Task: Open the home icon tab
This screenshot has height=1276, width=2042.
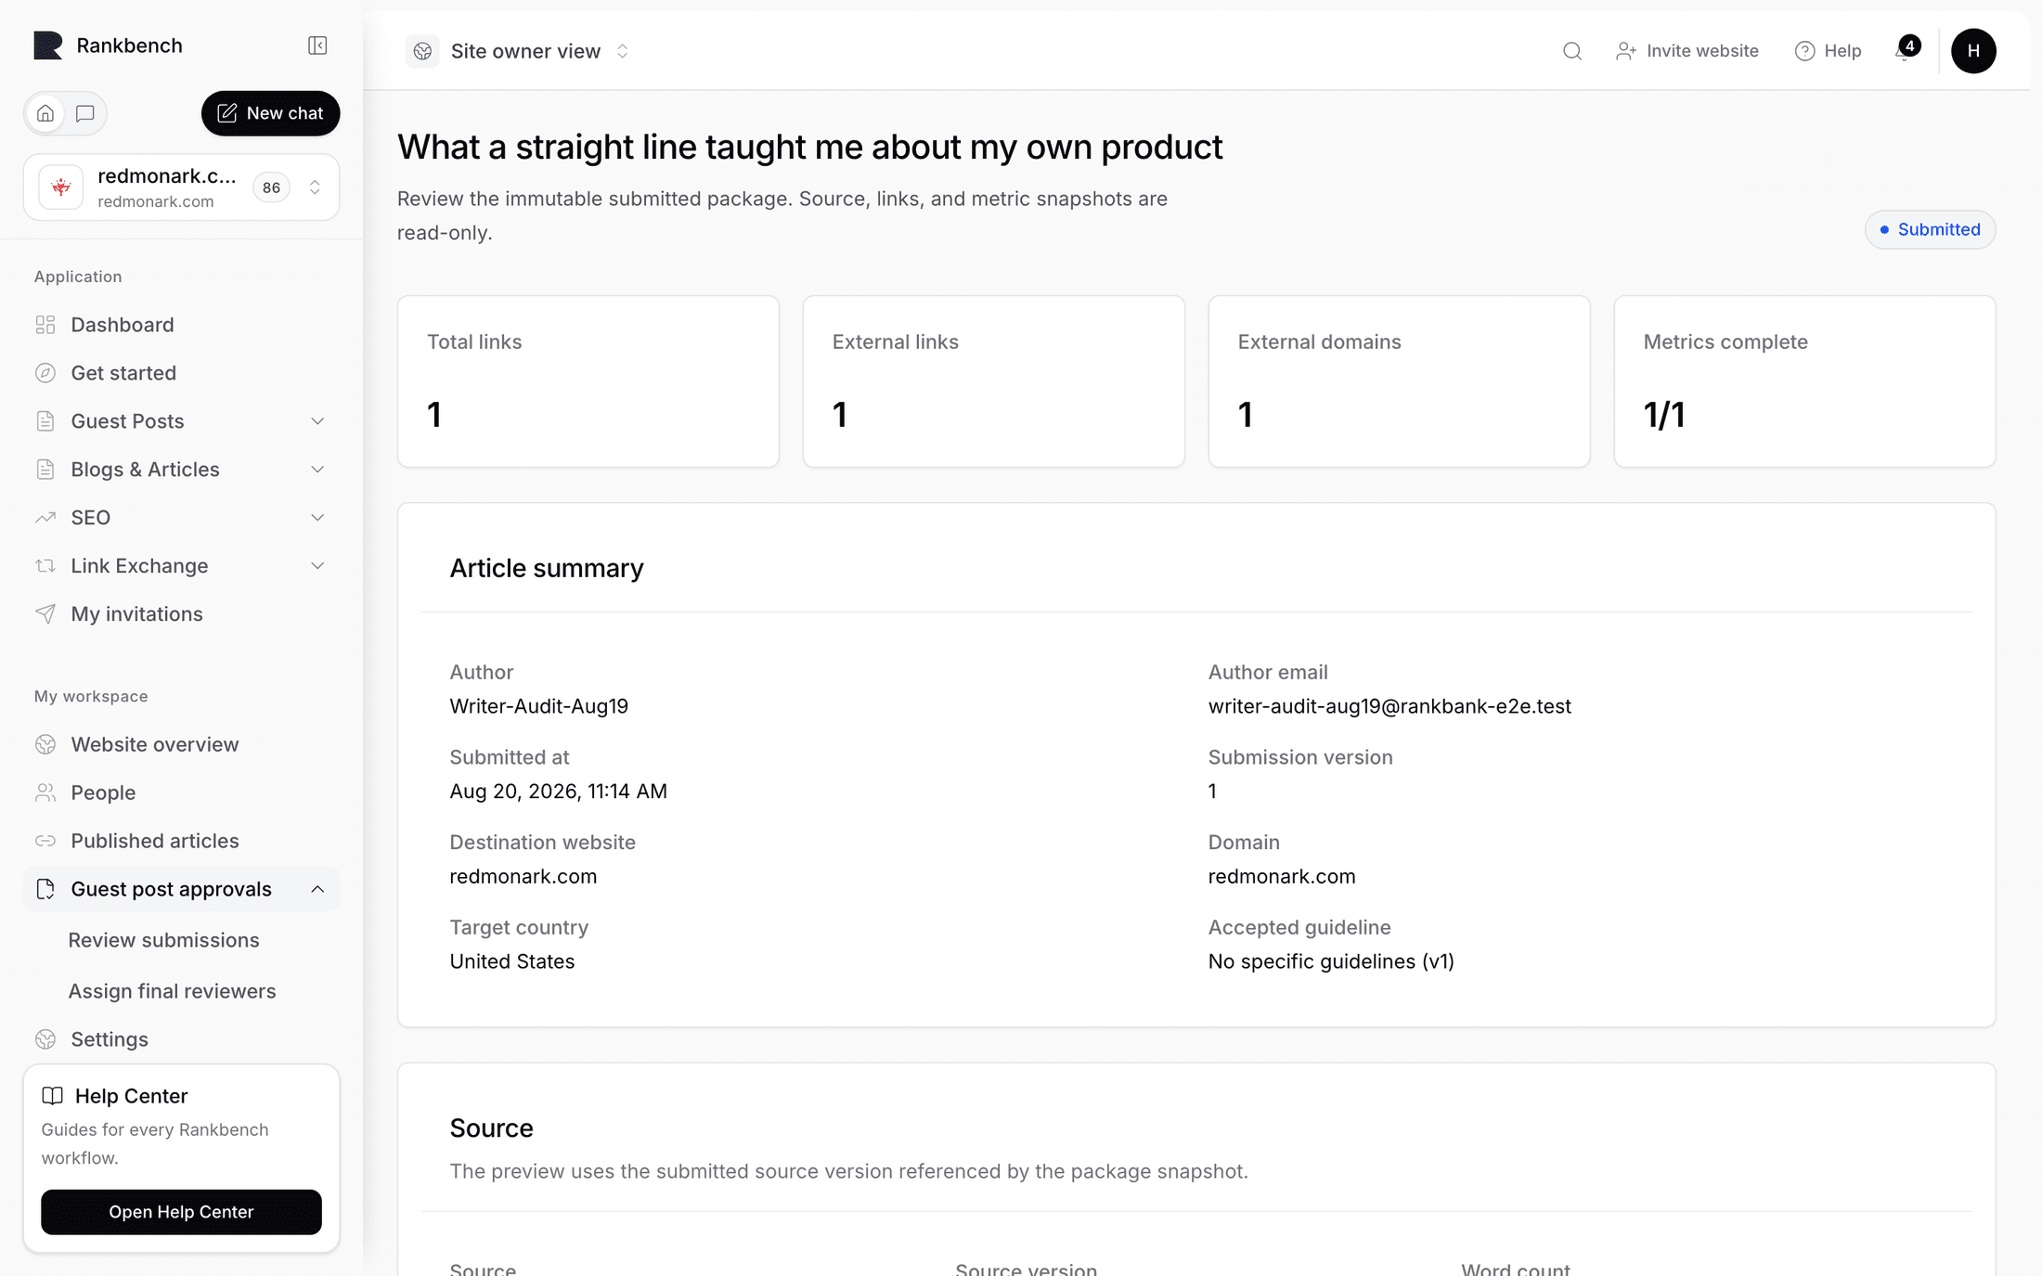Action: coord(45,113)
